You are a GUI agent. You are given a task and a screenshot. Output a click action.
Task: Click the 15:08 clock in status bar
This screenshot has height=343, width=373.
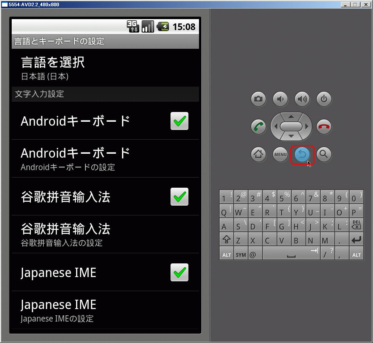(x=184, y=27)
